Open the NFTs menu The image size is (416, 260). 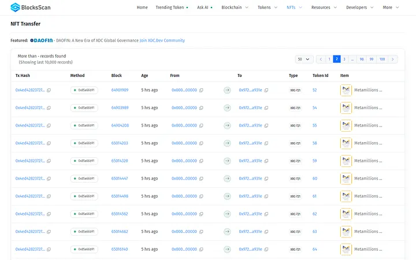[x=294, y=8]
